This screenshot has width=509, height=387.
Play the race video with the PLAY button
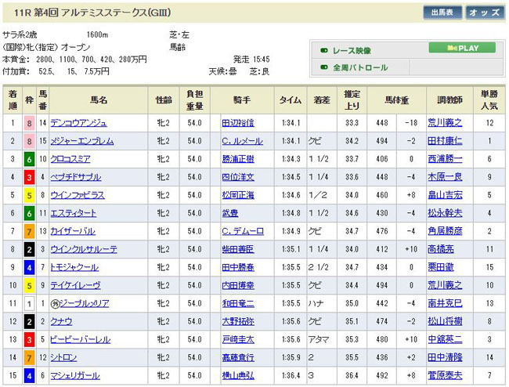click(x=462, y=48)
